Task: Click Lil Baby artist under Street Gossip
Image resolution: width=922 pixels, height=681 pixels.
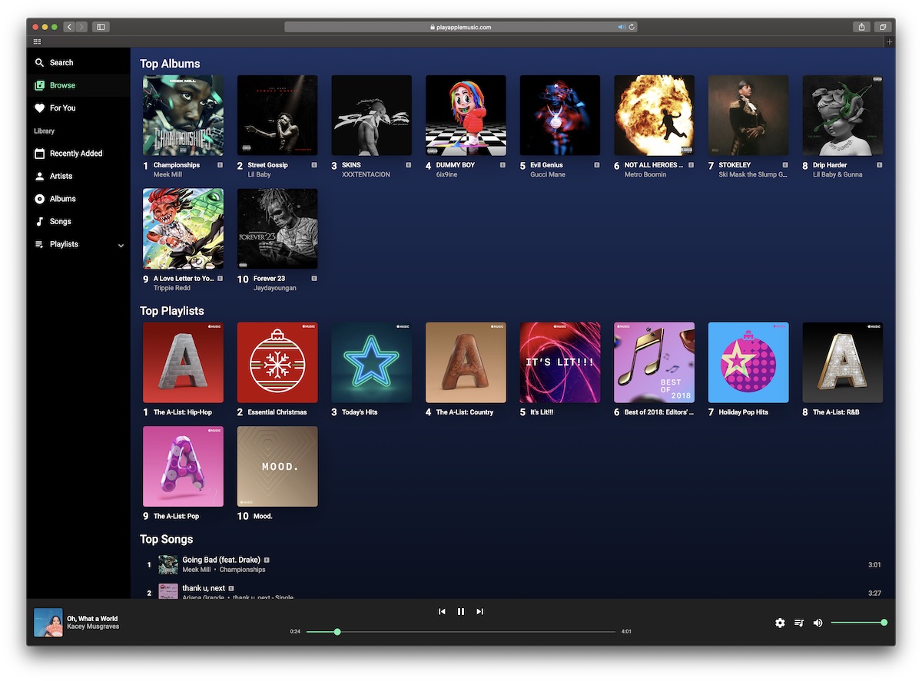Action: click(260, 174)
